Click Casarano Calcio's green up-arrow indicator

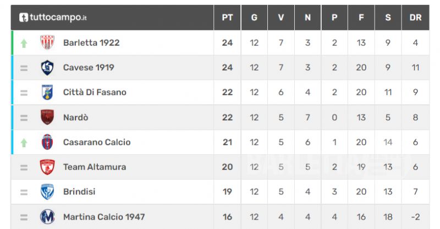point(24,143)
